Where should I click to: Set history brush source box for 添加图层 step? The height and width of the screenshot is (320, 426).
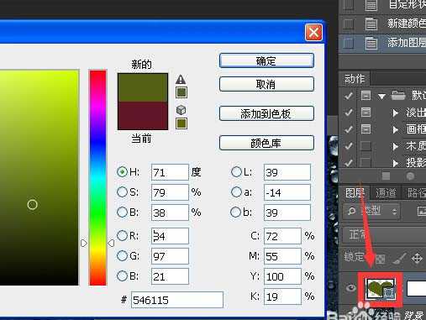click(x=349, y=44)
